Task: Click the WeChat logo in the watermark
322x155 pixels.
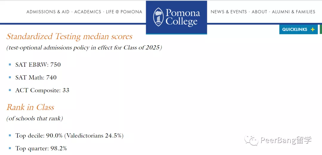Action: [251, 140]
